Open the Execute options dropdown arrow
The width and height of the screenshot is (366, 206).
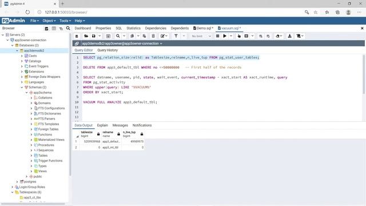tap(231, 36)
